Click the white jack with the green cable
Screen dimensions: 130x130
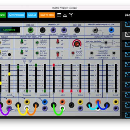[x=62, y=108]
